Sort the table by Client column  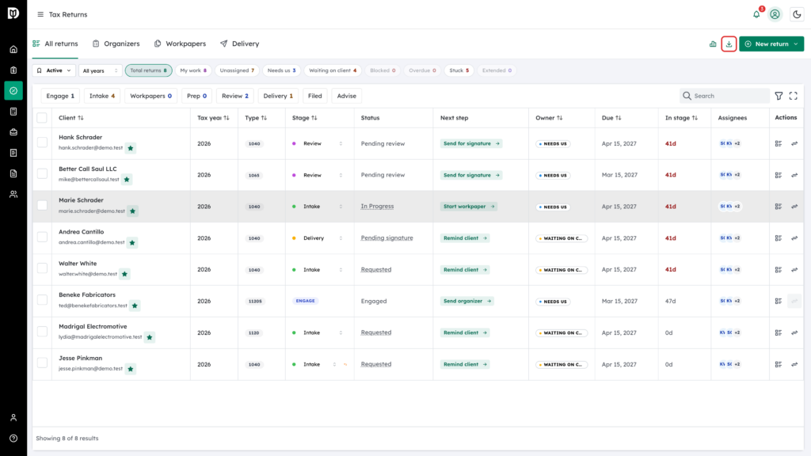point(70,118)
